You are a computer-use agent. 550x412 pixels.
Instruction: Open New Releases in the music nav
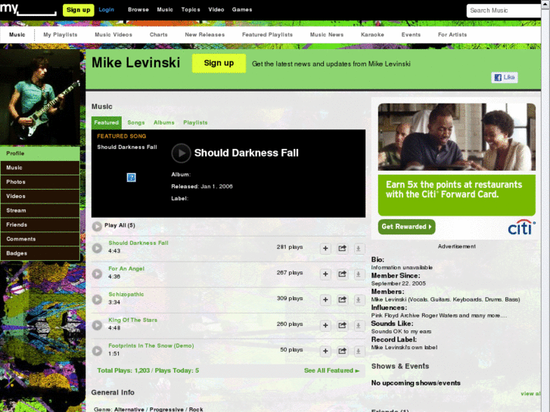205,35
